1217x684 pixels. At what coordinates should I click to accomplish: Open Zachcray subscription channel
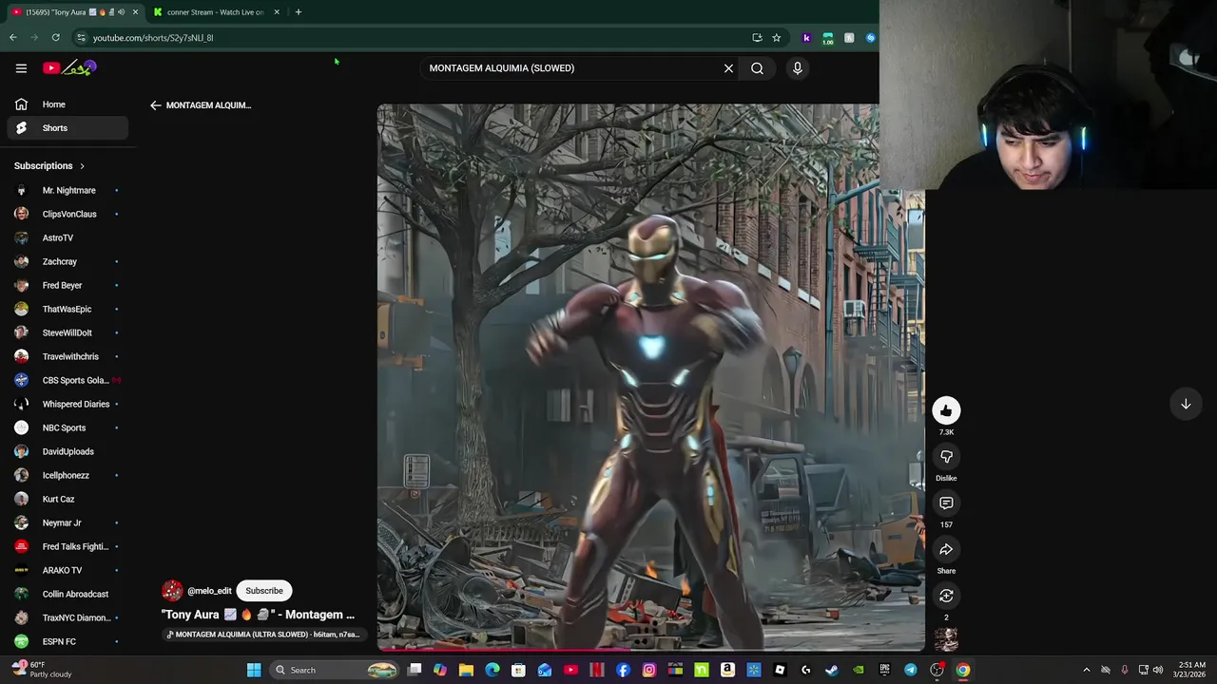click(x=67, y=261)
